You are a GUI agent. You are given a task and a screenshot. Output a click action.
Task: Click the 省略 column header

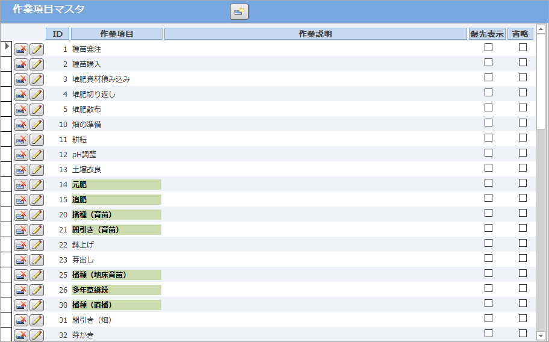click(520, 34)
